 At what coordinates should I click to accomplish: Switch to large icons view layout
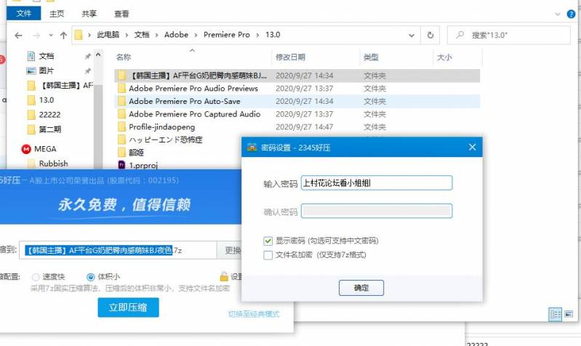point(569,315)
